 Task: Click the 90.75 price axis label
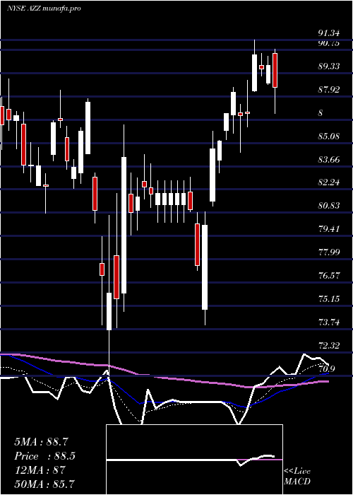coord(329,43)
